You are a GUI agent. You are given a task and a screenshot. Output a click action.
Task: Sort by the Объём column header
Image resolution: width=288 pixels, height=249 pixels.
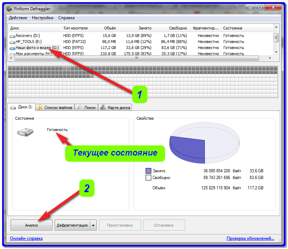[104, 28]
